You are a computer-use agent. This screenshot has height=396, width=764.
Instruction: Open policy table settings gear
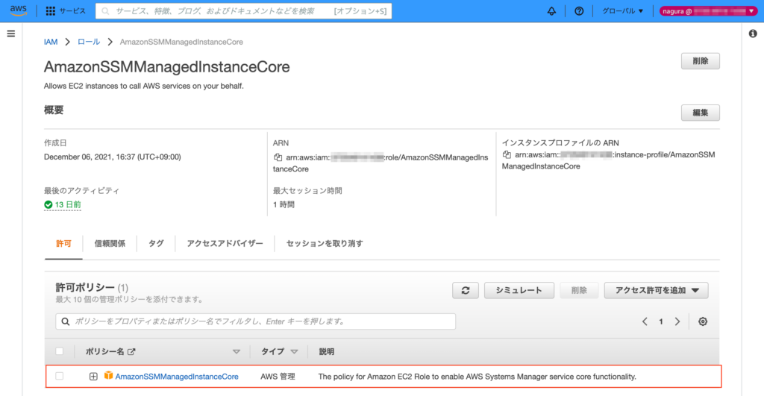(703, 321)
